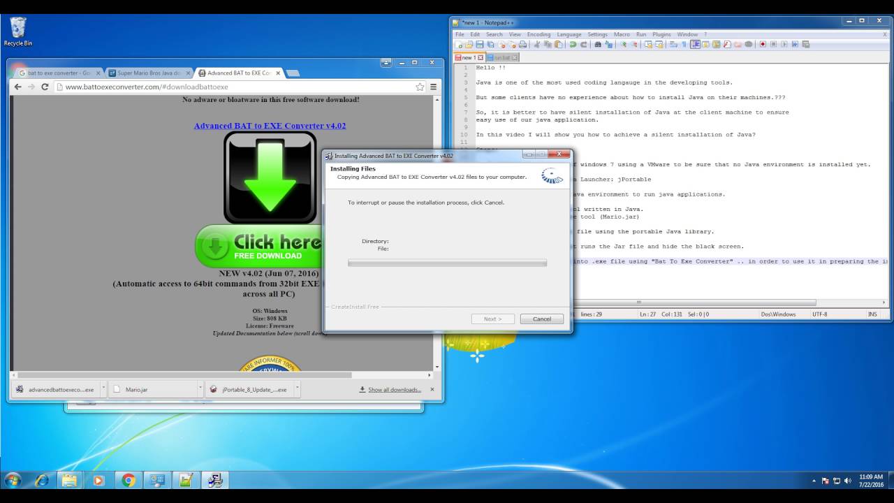
Task: Click the Cut scissors icon in Notepad++
Action: coord(536,44)
